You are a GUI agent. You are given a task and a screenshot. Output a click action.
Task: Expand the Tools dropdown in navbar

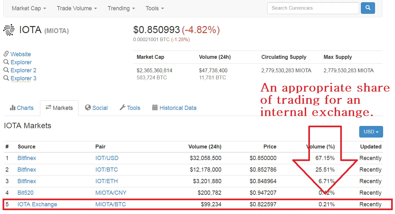pos(155,8)
